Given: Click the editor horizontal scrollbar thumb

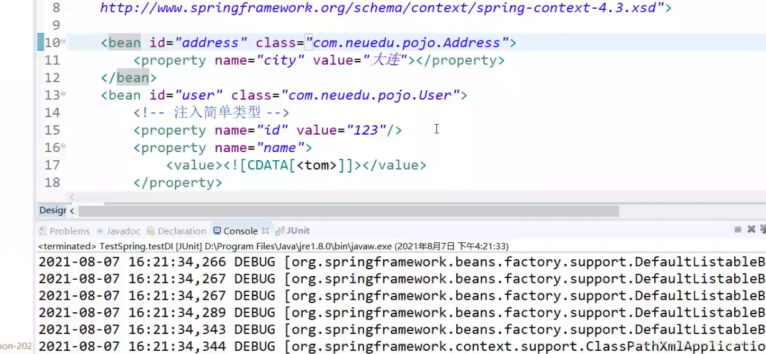Looking at the screenshot, I should tap(348, 211).
